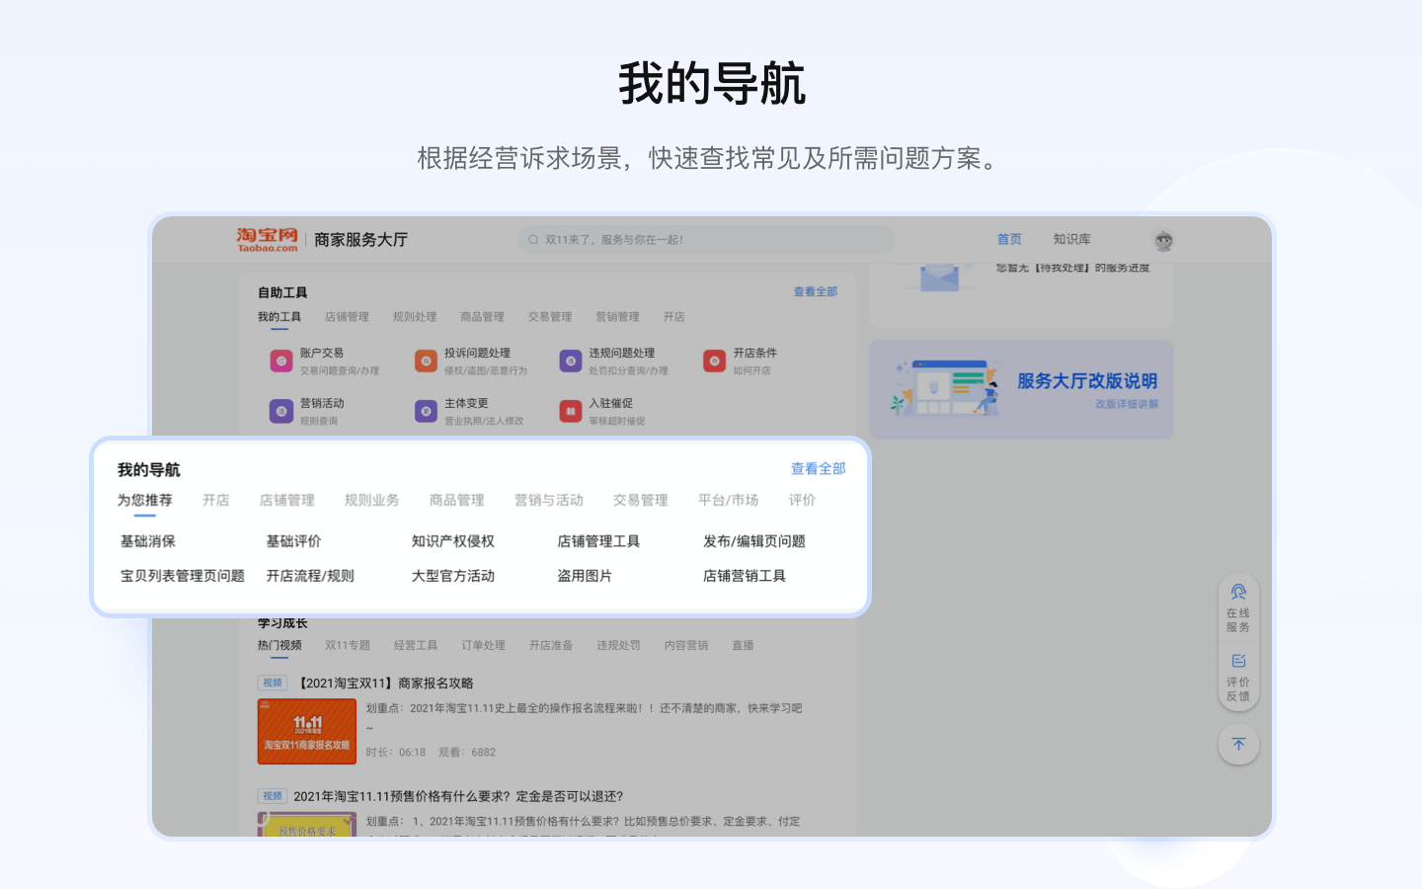This screenshot has width=1422, height=889.
Task: Select the 营销与活动 navigation tab
Action: click(x=548, y=501)
